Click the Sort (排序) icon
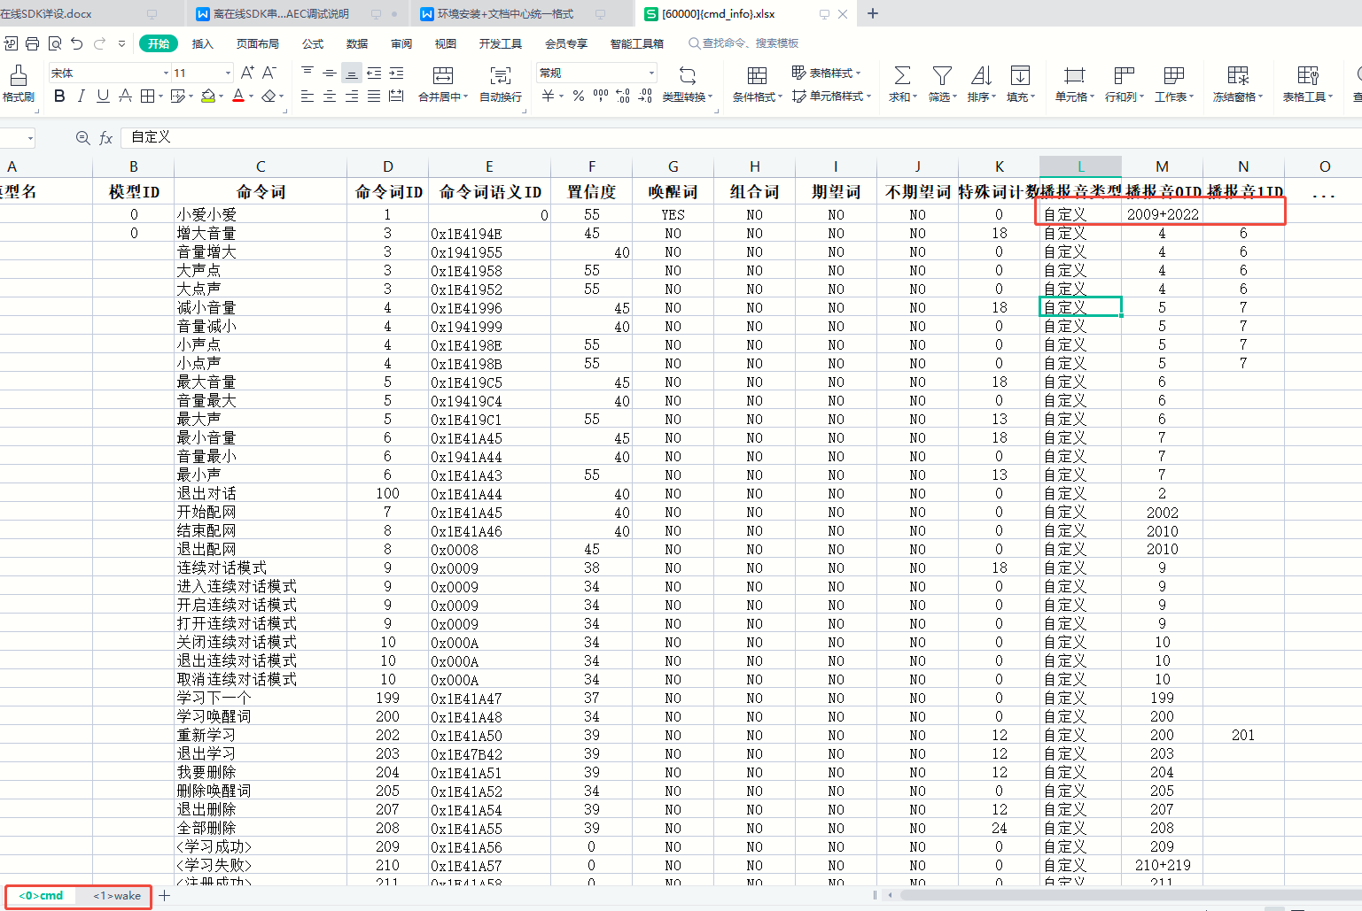Image resolution: width=1362 pixels, height=911 pixels. (x=980, y=76)
